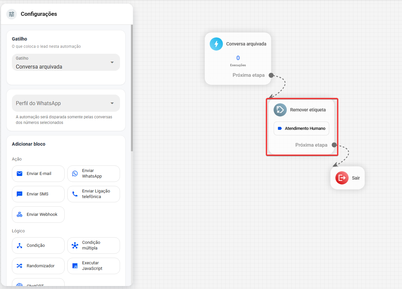Select the webhook icon in Enviar Webhook
Image resolution: width=402 pixels, height=289 pixels.
click(x=19, y=215)
